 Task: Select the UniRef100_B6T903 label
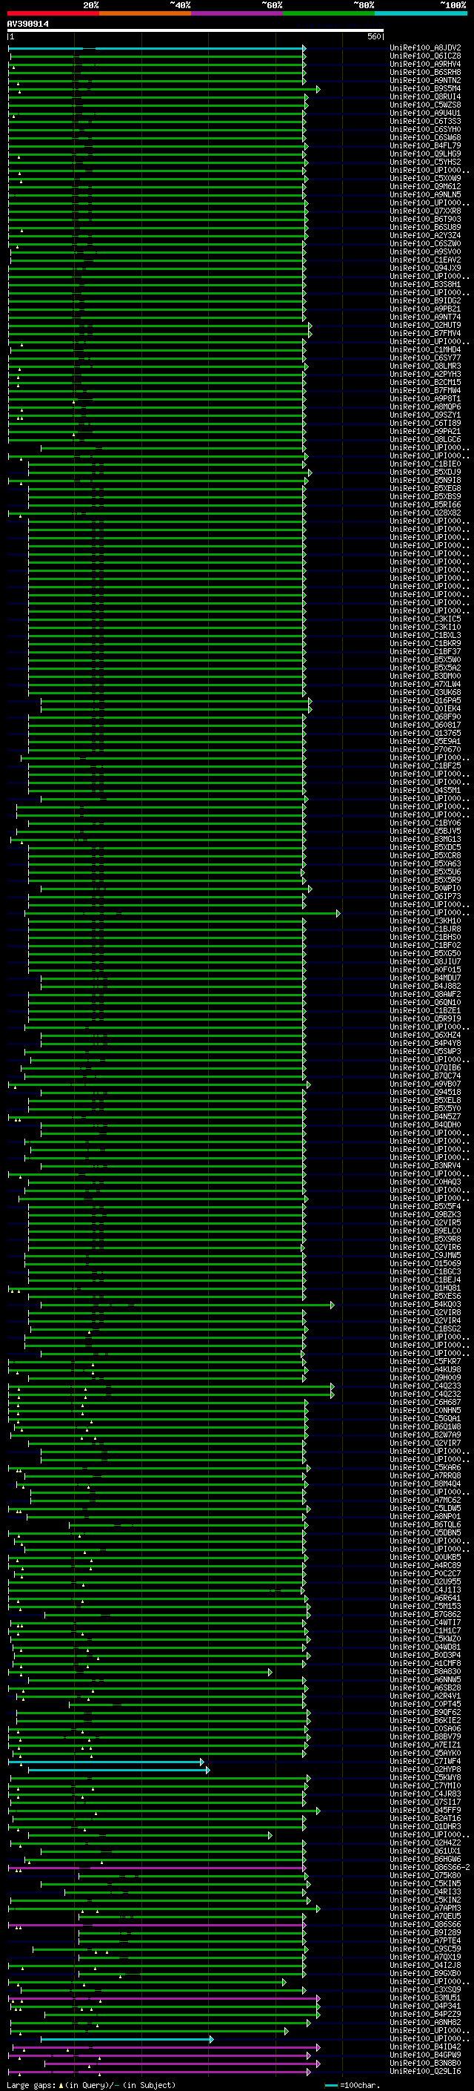424,219
